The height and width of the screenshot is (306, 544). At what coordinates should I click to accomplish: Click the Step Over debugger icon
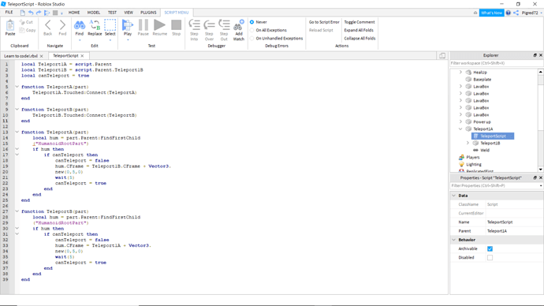[x=209, y=25]
